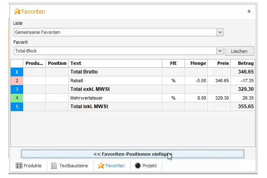Viewport: 267px width, 178px height.
Task: Open the Favorit dropdown arrow
Action: tap(220, 51)
